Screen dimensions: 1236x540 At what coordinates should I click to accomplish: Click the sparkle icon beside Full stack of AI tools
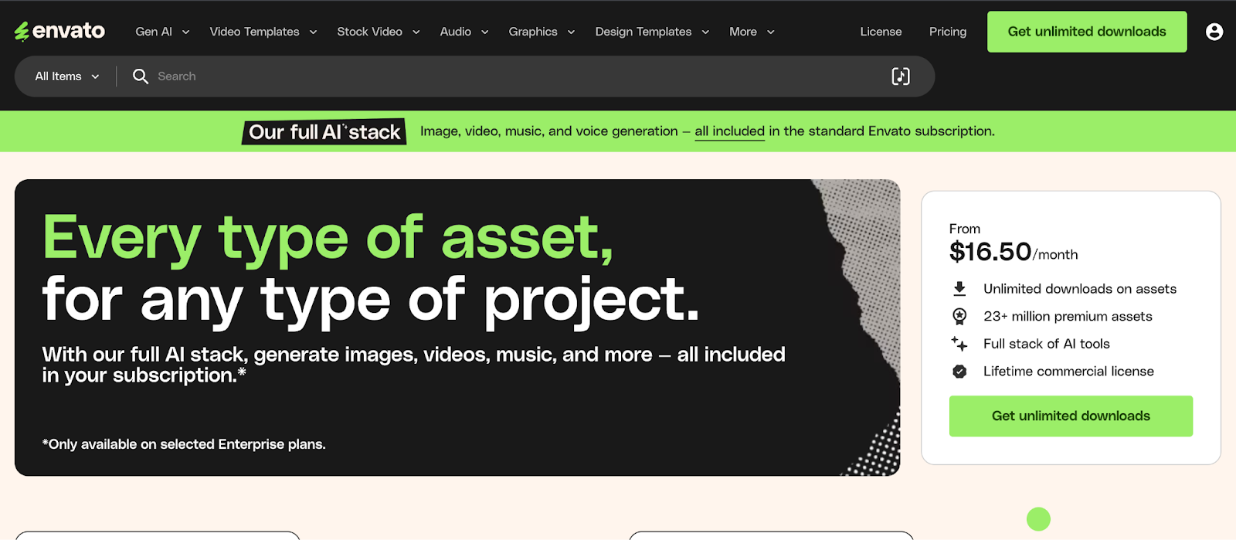click(x=959, y=344)
